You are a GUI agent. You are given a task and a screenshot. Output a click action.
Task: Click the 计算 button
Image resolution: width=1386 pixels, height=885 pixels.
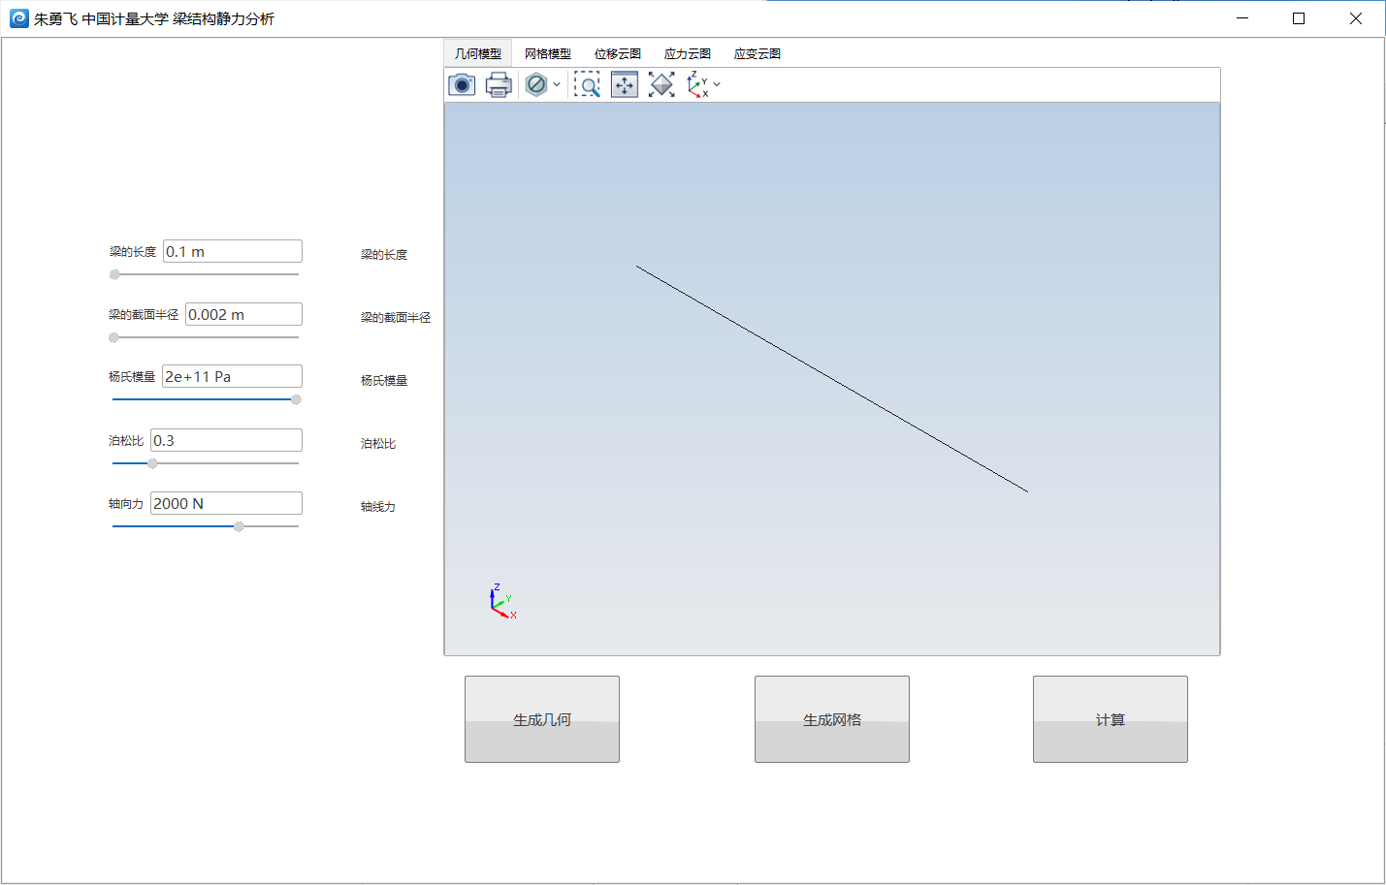[x=1111, y=719]
